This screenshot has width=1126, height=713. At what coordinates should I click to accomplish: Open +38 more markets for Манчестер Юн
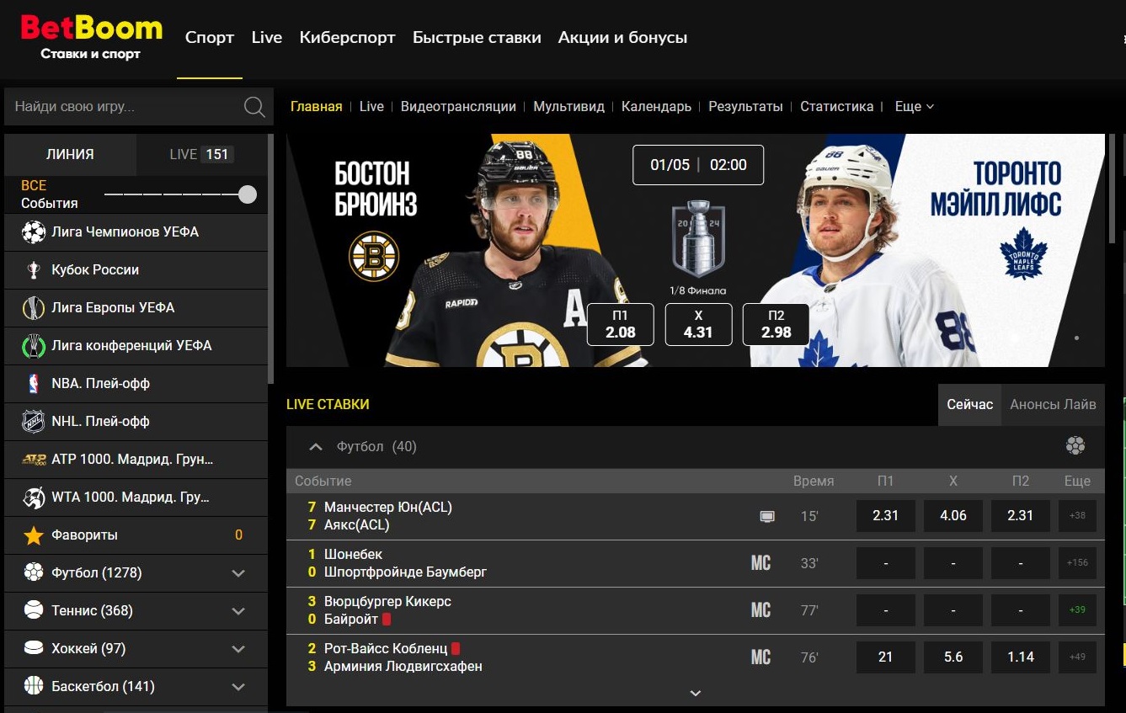coord(1077,516)
